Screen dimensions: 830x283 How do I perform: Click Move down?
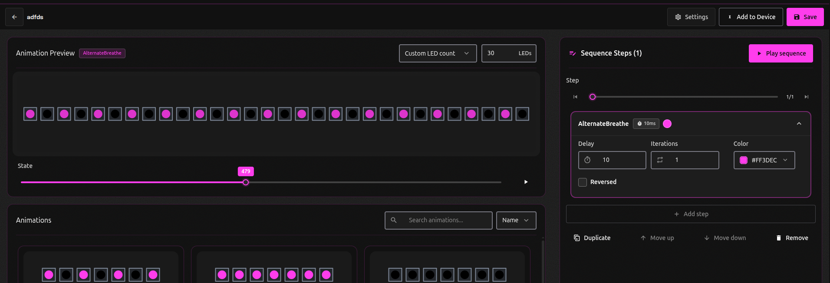click(x=725, y=238)
